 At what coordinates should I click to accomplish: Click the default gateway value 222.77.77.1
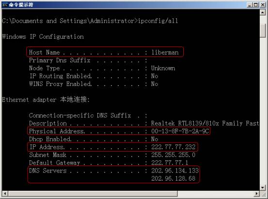click(x=170, y=163)
